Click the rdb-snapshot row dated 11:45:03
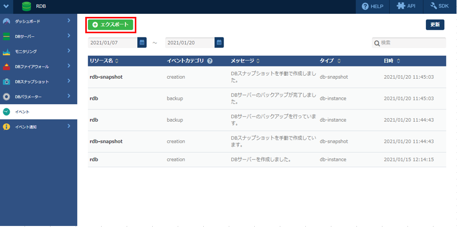The height and width of the screenshot is (227, 457). point(267,77)
